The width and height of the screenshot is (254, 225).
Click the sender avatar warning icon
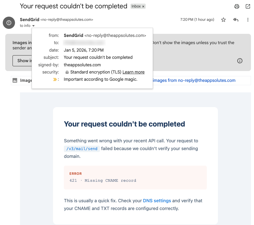tap(9, 22)
